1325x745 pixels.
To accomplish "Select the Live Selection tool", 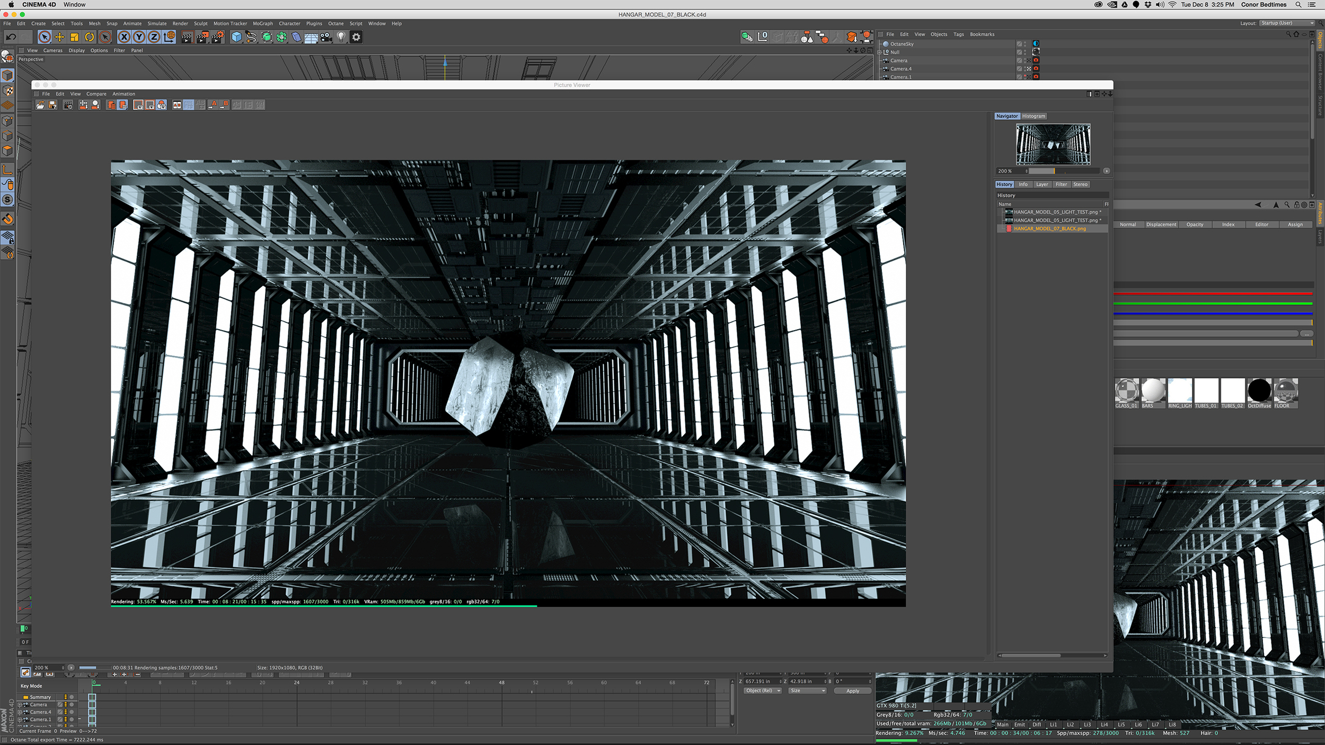I will [x=45, y=37].
